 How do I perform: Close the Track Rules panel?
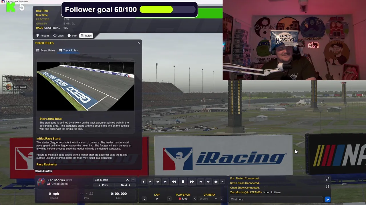pyautogui.click(x=139, y=43)
